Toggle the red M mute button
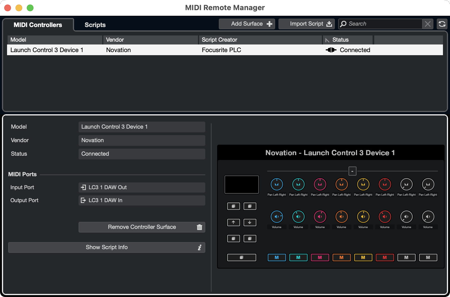Image resolution: width=450 pixels, height=297 pixels. (x=385, y=258)
